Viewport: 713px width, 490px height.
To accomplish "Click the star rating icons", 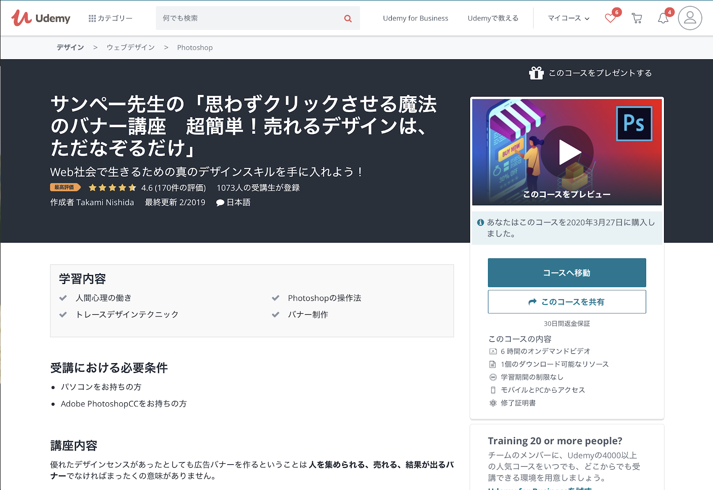I will [112, 188].
